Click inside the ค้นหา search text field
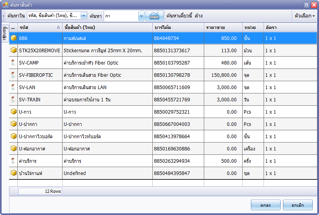 coord(121,16)
